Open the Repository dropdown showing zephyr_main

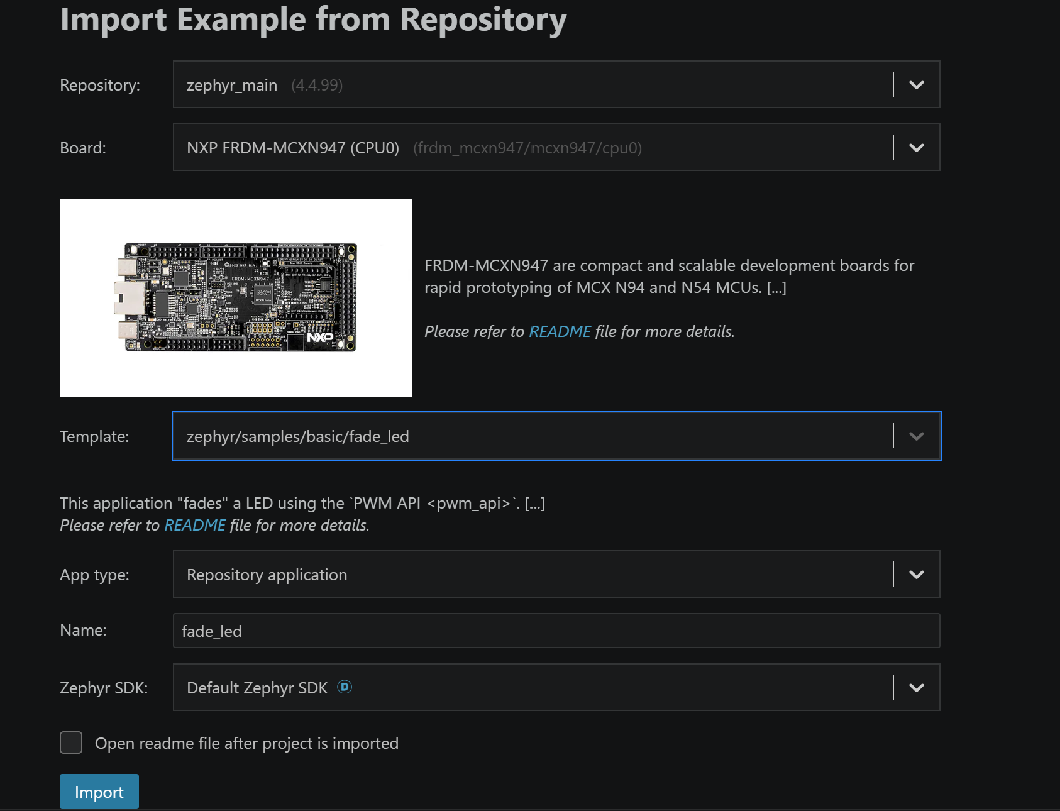pyautogui.click(x=556, y=84)
